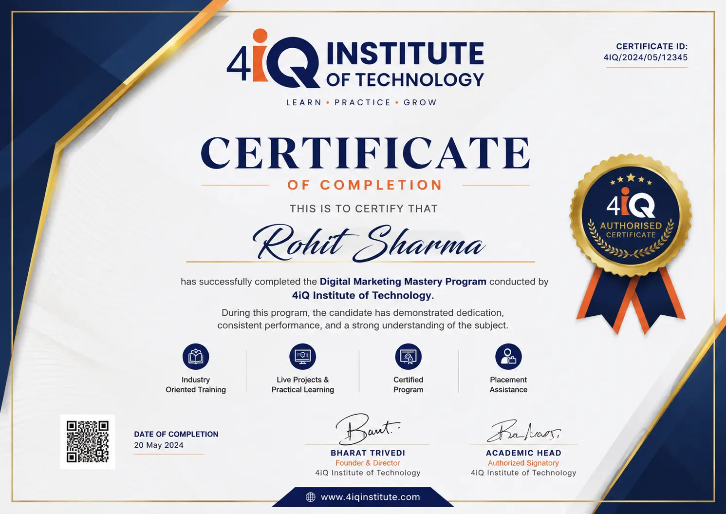Click the Certified Program label
The width and height of the screenshot is (726, 514).
pos(408,384)
